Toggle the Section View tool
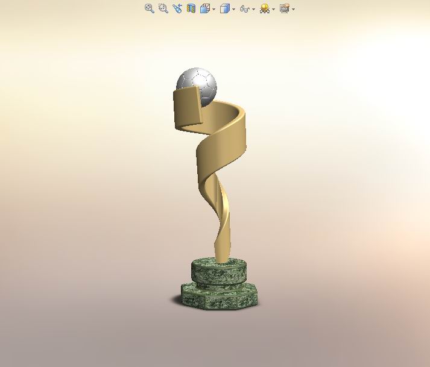 click(191, 8)
